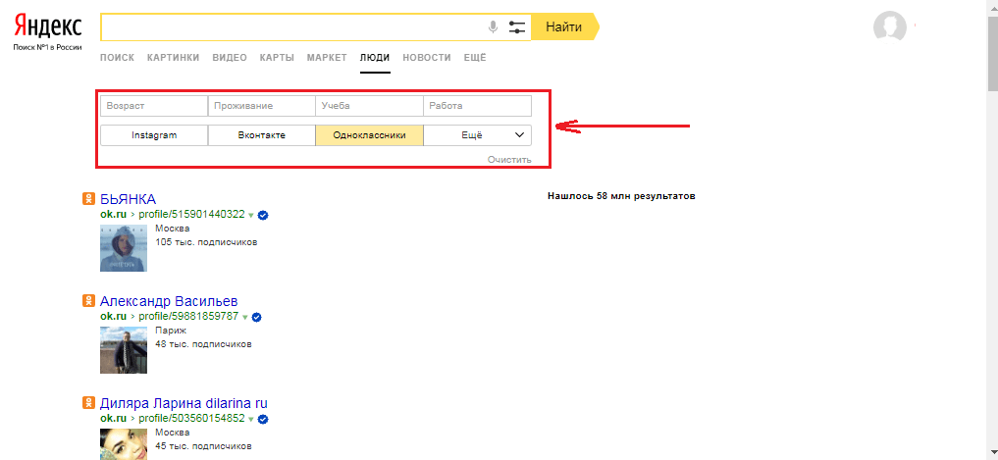
Task: Click the Odnoklassniki icon beside Диляра Ларина
Action: pos(88,403)
